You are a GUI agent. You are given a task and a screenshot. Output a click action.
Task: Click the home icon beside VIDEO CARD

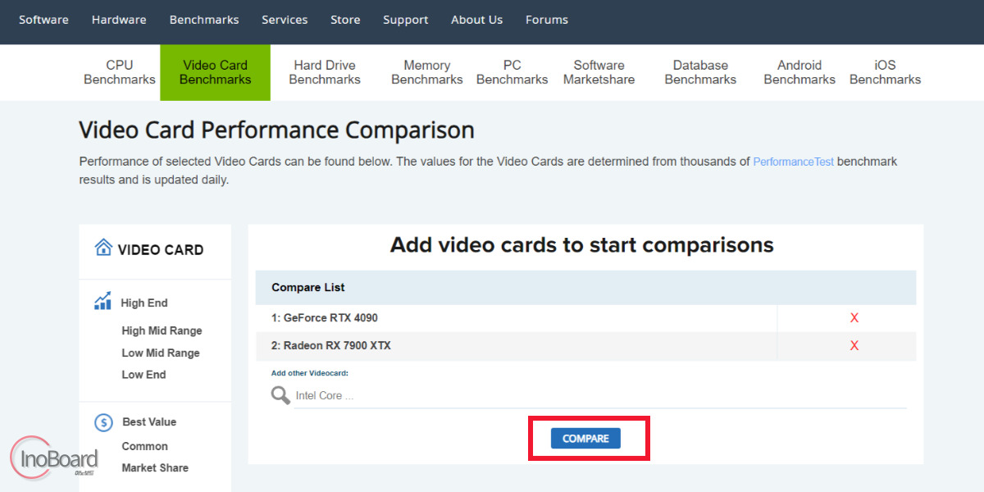click(x=103, y=248)
